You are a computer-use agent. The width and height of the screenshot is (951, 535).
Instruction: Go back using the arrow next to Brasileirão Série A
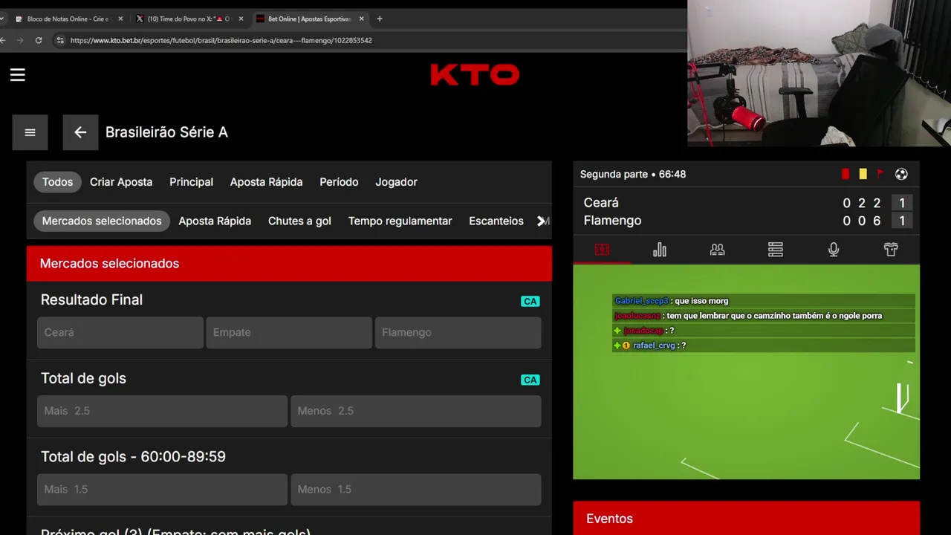[80, 132]
